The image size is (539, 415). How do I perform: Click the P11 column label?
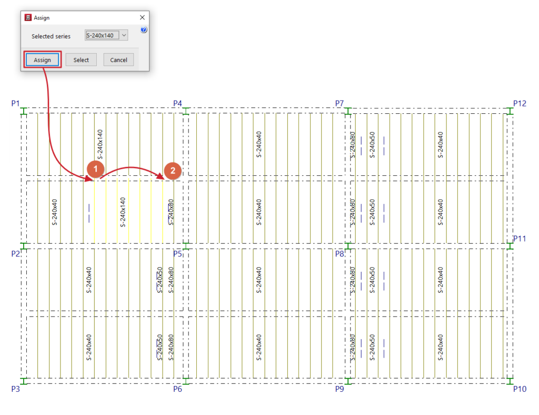tap(520, 239)
